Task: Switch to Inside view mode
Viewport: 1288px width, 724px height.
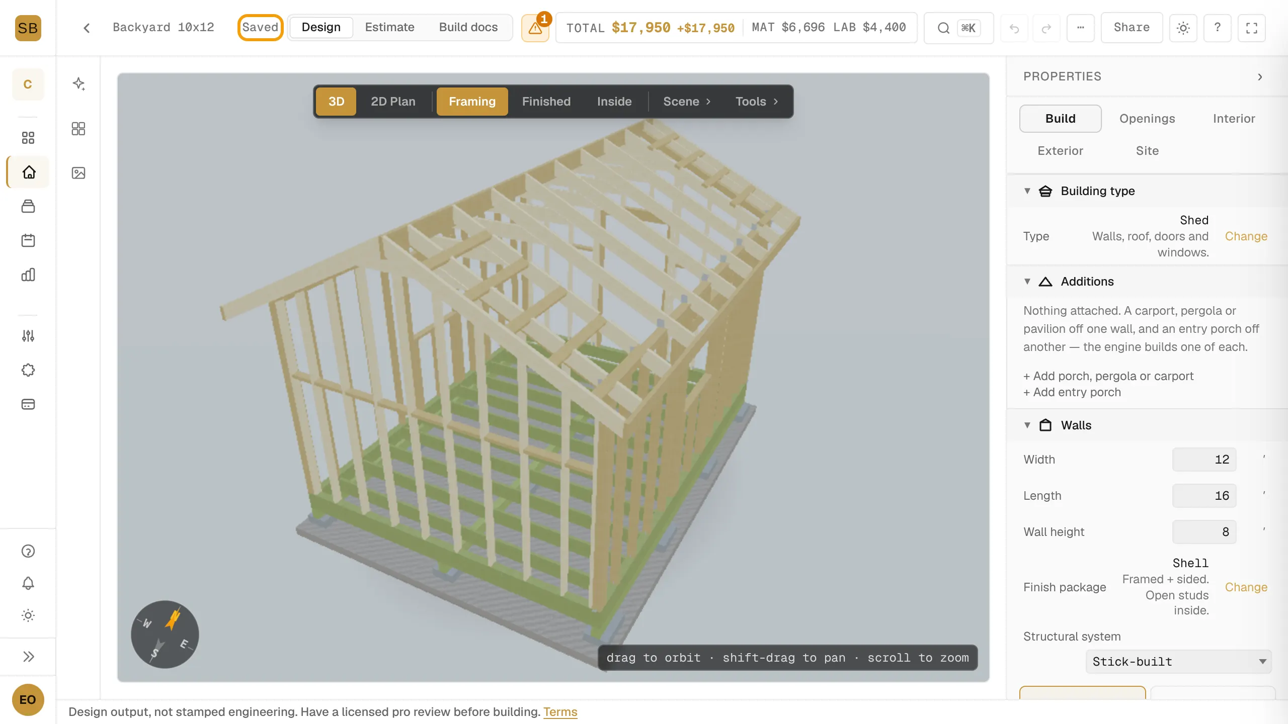Action: [614, 102]
